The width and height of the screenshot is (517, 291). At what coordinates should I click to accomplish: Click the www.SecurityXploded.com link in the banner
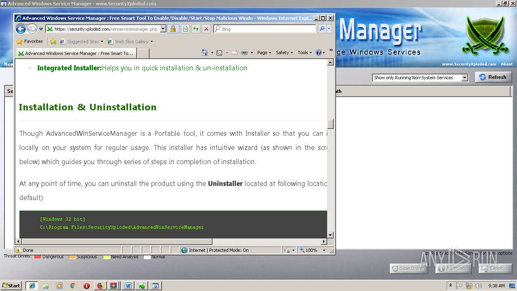pyautogui.click(x=469, y=64)
